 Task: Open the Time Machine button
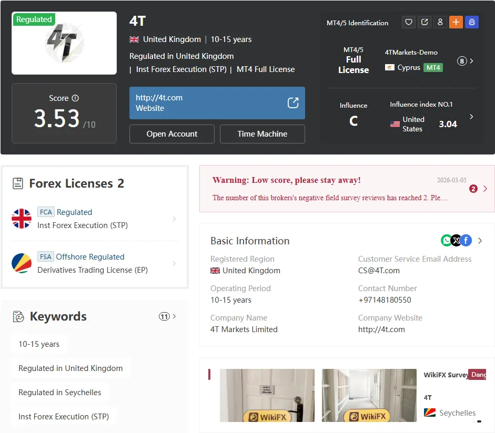click(x=262, y=134)
